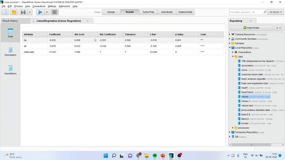Select the association data icon

(239, 65)
